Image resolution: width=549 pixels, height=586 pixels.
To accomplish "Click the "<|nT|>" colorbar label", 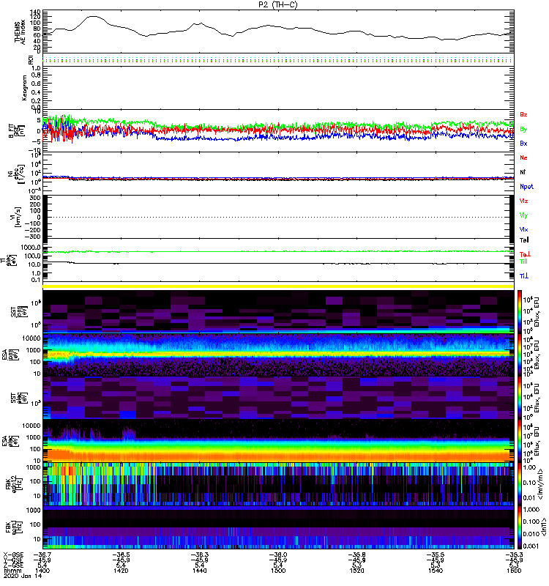I will coord(543,527).
